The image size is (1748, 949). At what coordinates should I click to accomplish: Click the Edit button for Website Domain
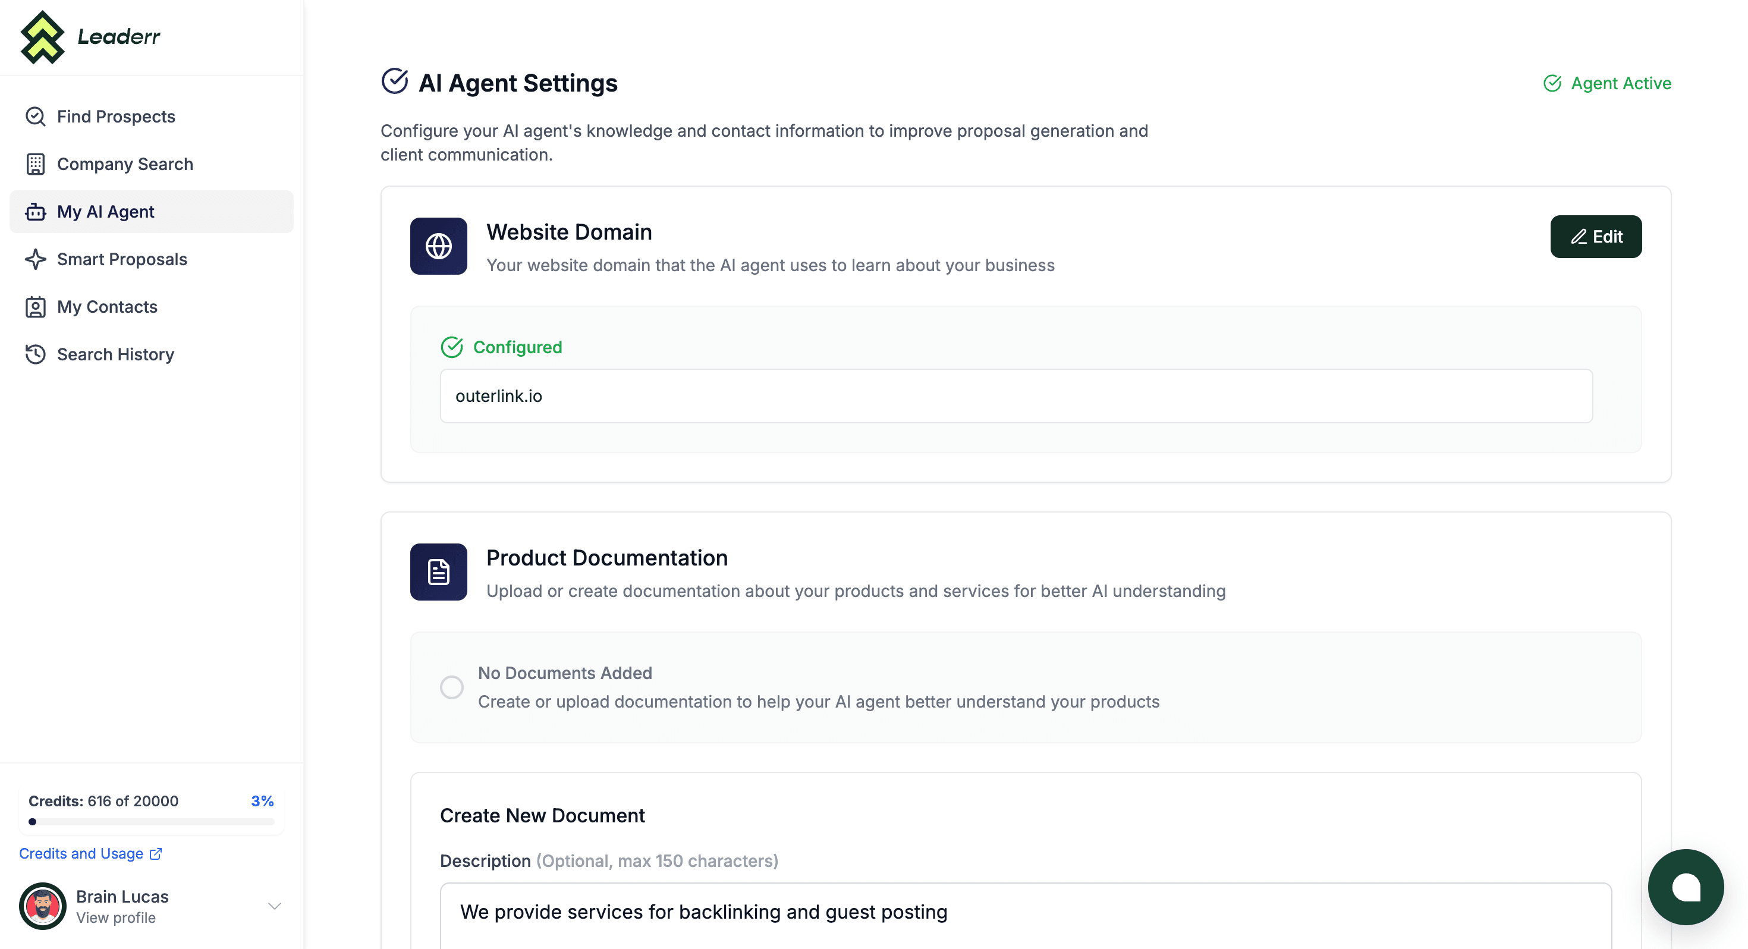1596,236
